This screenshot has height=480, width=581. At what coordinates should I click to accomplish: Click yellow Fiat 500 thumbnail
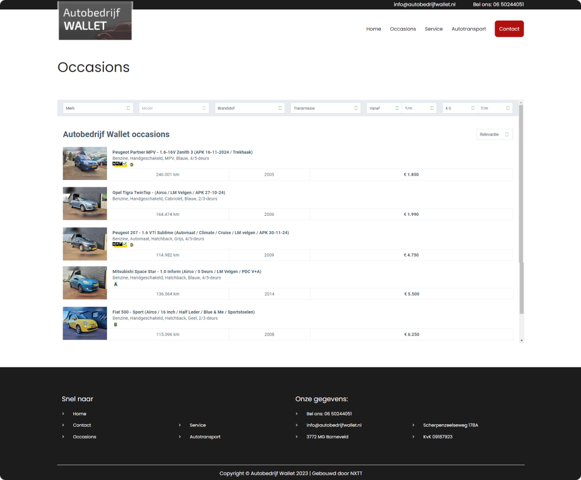coord(85,323)
